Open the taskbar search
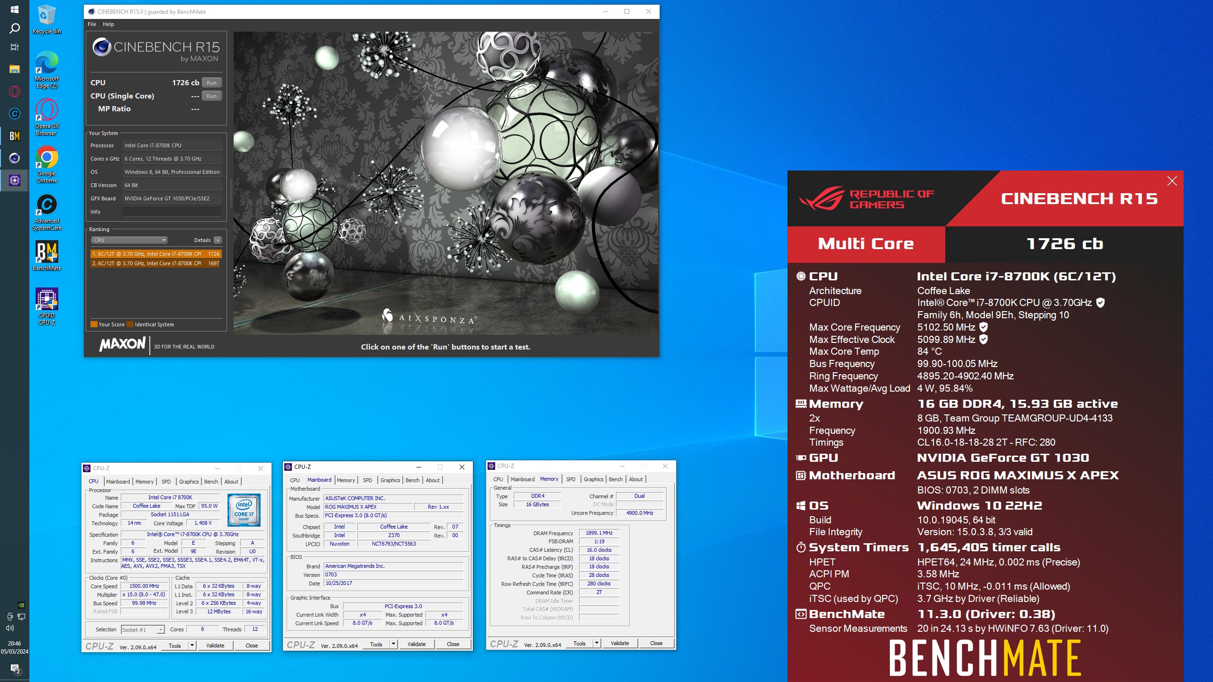Screen dimensions: 1213x682 pos(14,28)
